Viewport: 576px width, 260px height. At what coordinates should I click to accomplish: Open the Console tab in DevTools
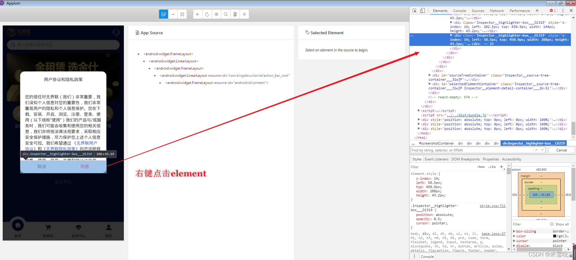459,11
